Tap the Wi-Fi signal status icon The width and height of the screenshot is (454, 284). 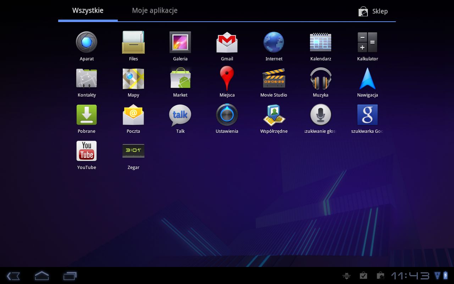437,275
